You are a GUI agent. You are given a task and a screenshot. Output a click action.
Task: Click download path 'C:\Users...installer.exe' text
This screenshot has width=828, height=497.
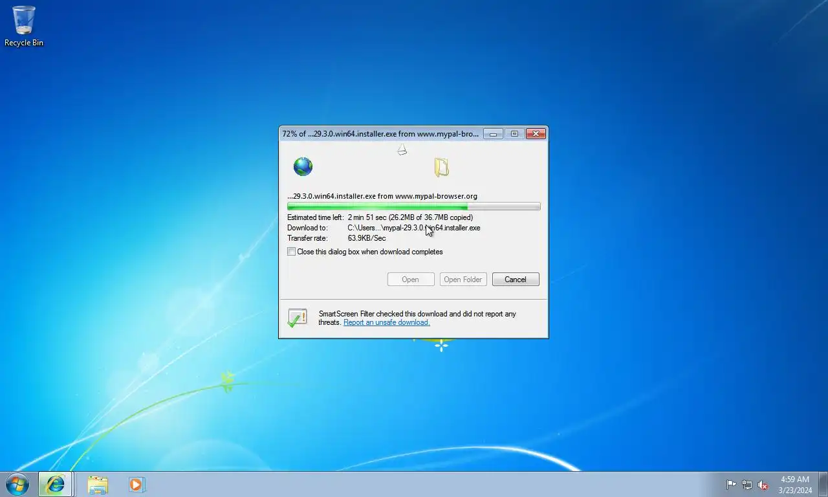414,228
